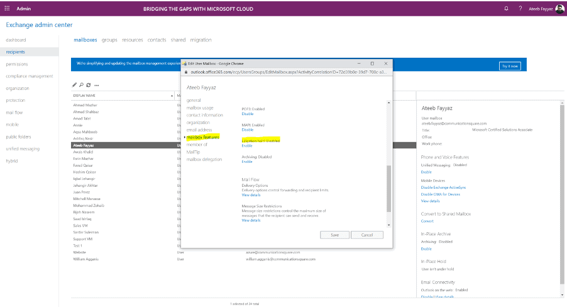Switch to the contacts tab

tap(157, 40)
